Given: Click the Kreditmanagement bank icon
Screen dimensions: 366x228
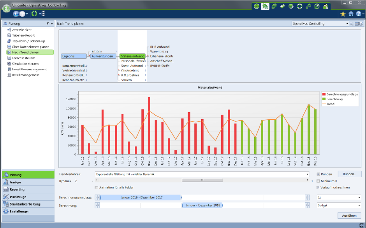Looking at the screenshot, I should click(x=9, y=75).
